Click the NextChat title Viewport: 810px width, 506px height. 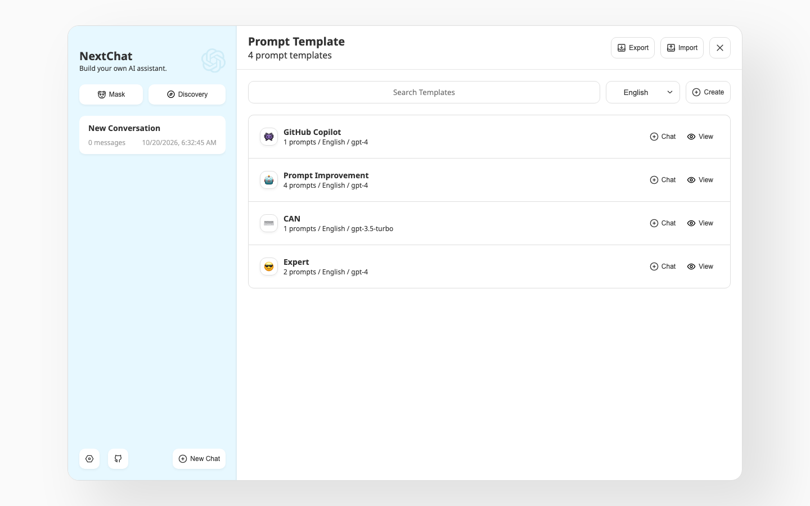[x=106, y=56]
